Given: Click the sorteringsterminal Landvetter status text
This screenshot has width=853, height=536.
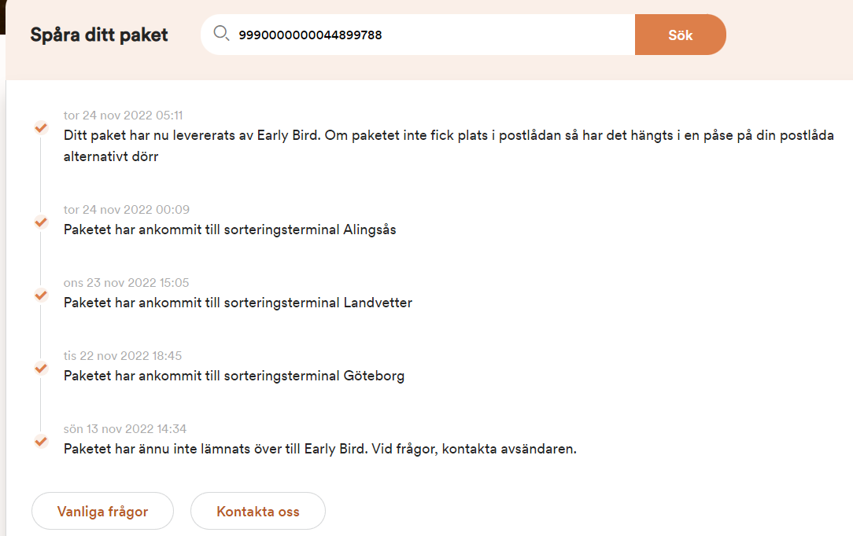Looking at the screenshot, I should point(238,303).
